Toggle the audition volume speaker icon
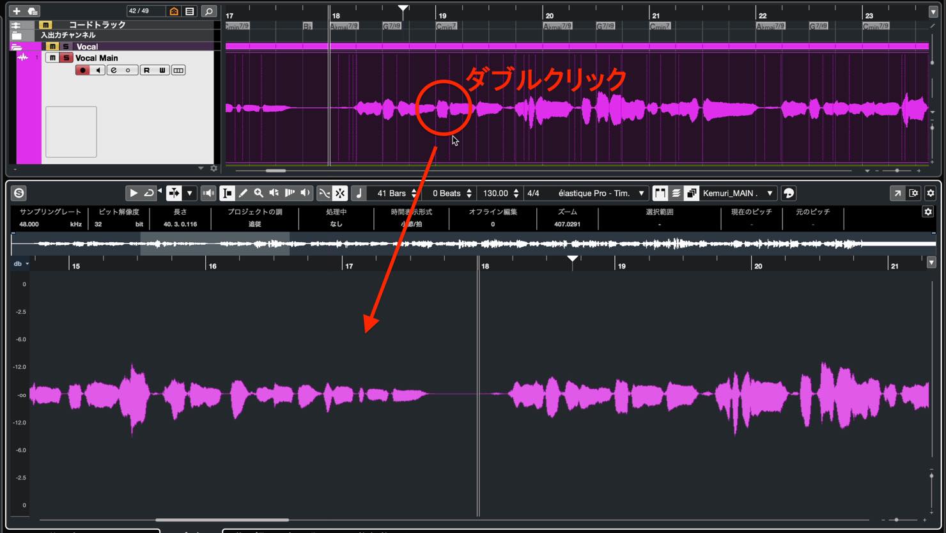Viewport: 946px width, 533px height. [x=208, y=193]
